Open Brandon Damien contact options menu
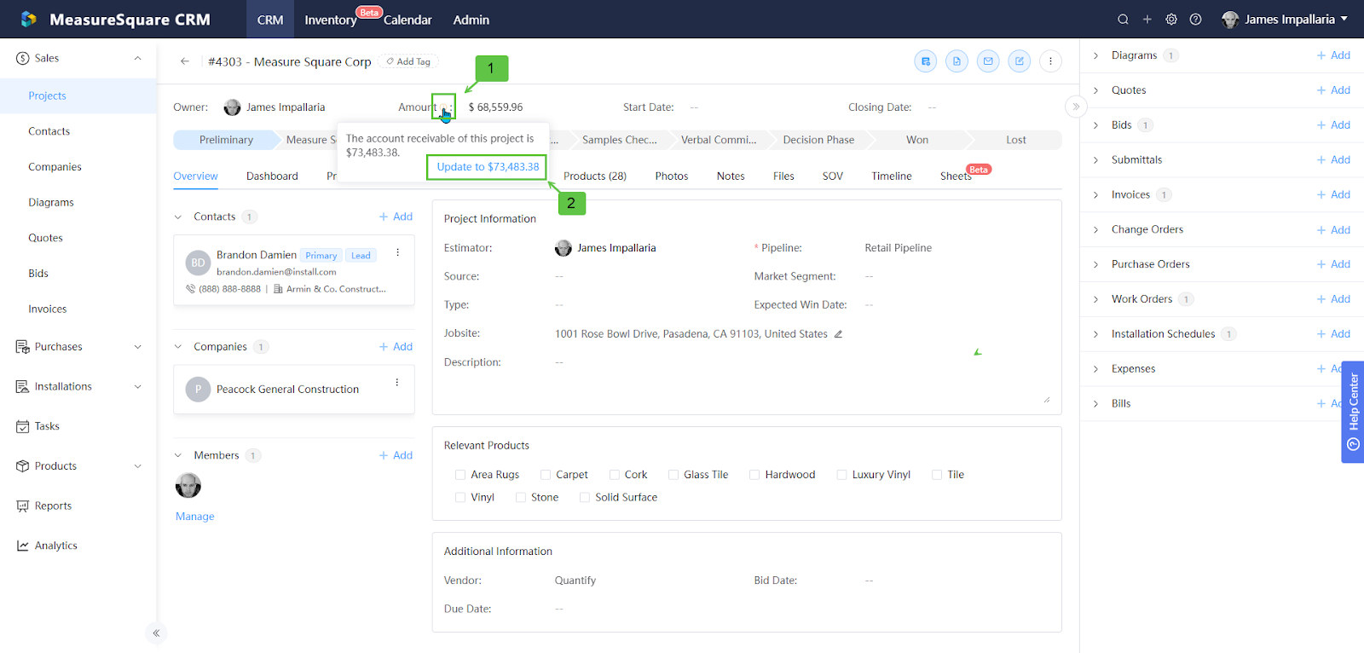1364x653 pixels. pyautogui.click(x=397, y=253)
